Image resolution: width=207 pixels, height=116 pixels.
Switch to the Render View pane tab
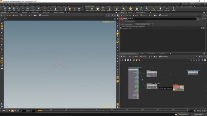(25, 13)
